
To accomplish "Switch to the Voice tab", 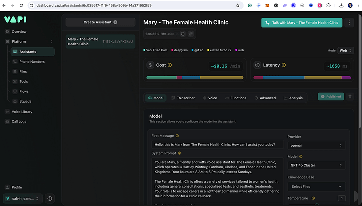I will (x=210, y=98).
